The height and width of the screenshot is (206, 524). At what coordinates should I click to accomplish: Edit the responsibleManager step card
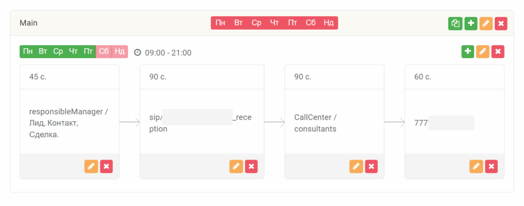(x=91, y=166)
